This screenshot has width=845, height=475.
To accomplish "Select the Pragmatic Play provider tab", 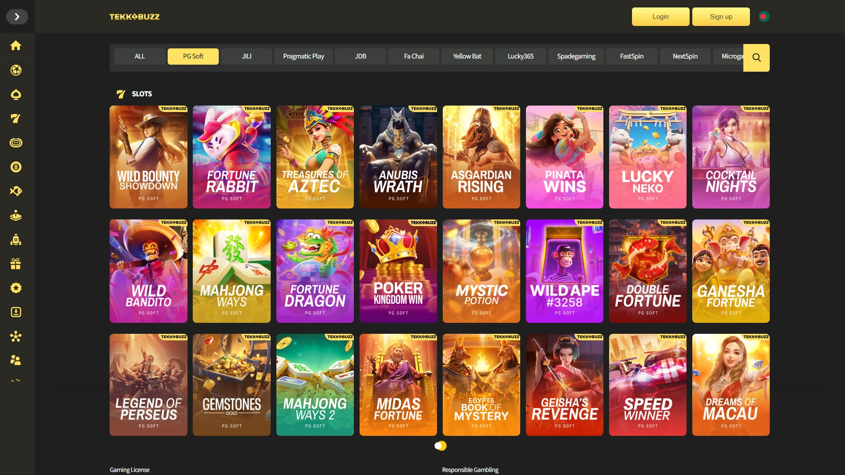I will pos(304,56).
